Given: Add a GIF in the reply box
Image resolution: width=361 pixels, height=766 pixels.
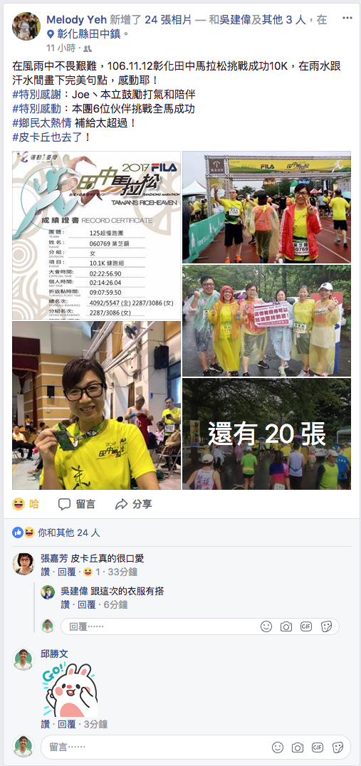Looking at the screenshot, I should tap(305, 626).
